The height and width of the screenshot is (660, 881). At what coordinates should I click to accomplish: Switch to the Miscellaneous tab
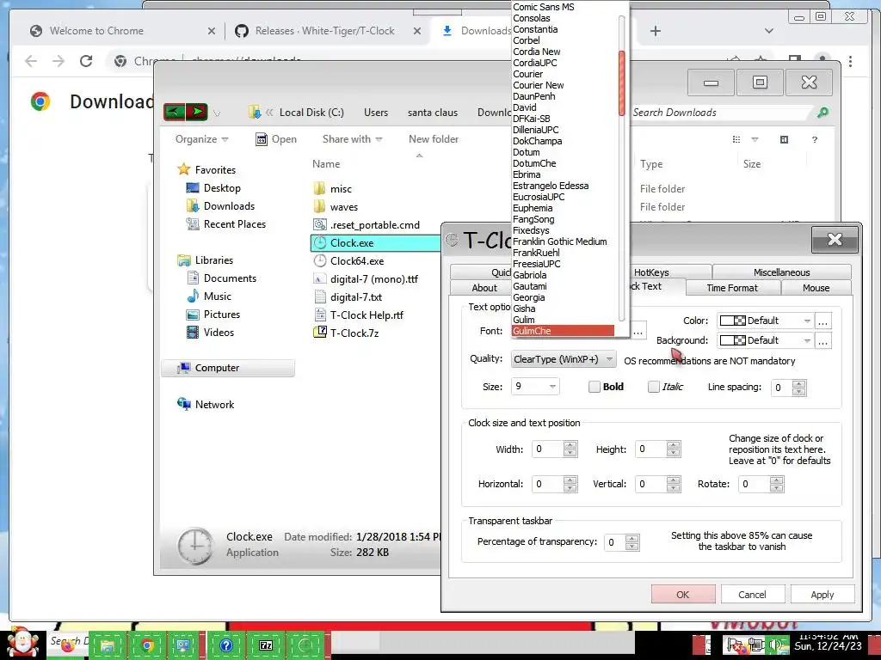[x=781, y=272]
